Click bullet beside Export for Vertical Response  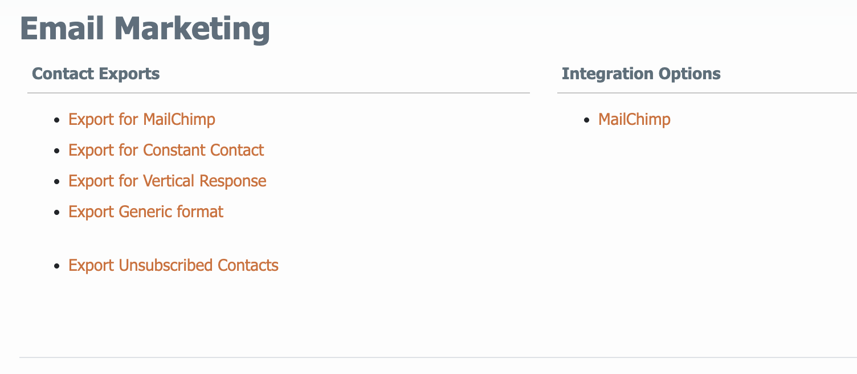click(56, 182)
